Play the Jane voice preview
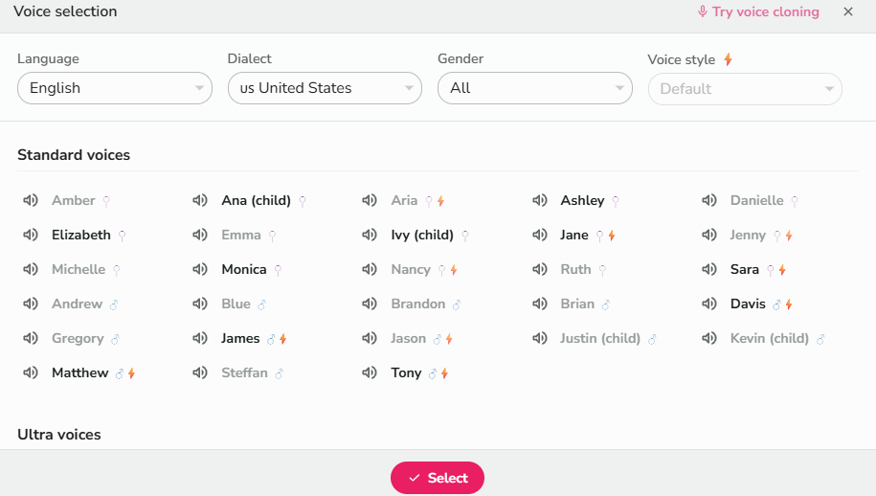This screenshot has width=876, height=496. tap(540, 235)
